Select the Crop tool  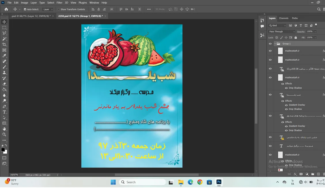[x=4, y=44]
